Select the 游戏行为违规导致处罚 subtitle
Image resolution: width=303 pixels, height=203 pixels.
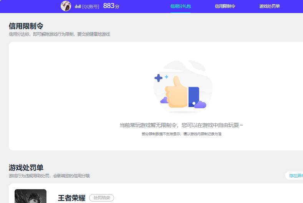pos(49,176)
